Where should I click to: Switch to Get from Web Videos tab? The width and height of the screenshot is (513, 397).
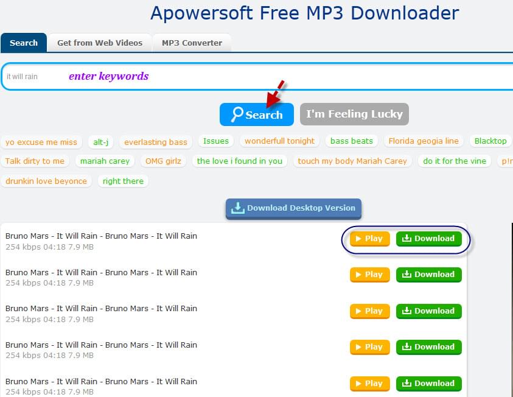[100, 43]
